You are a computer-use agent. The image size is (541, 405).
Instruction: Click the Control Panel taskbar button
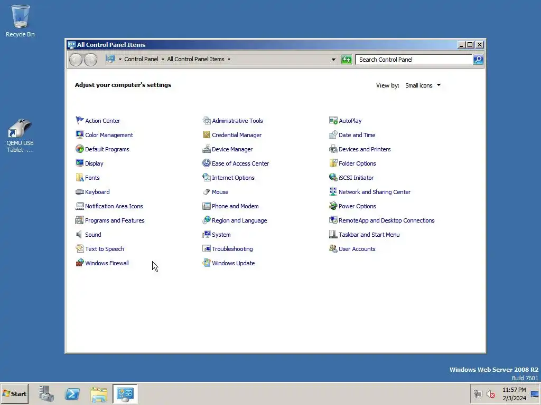click(x=125, y=393)
